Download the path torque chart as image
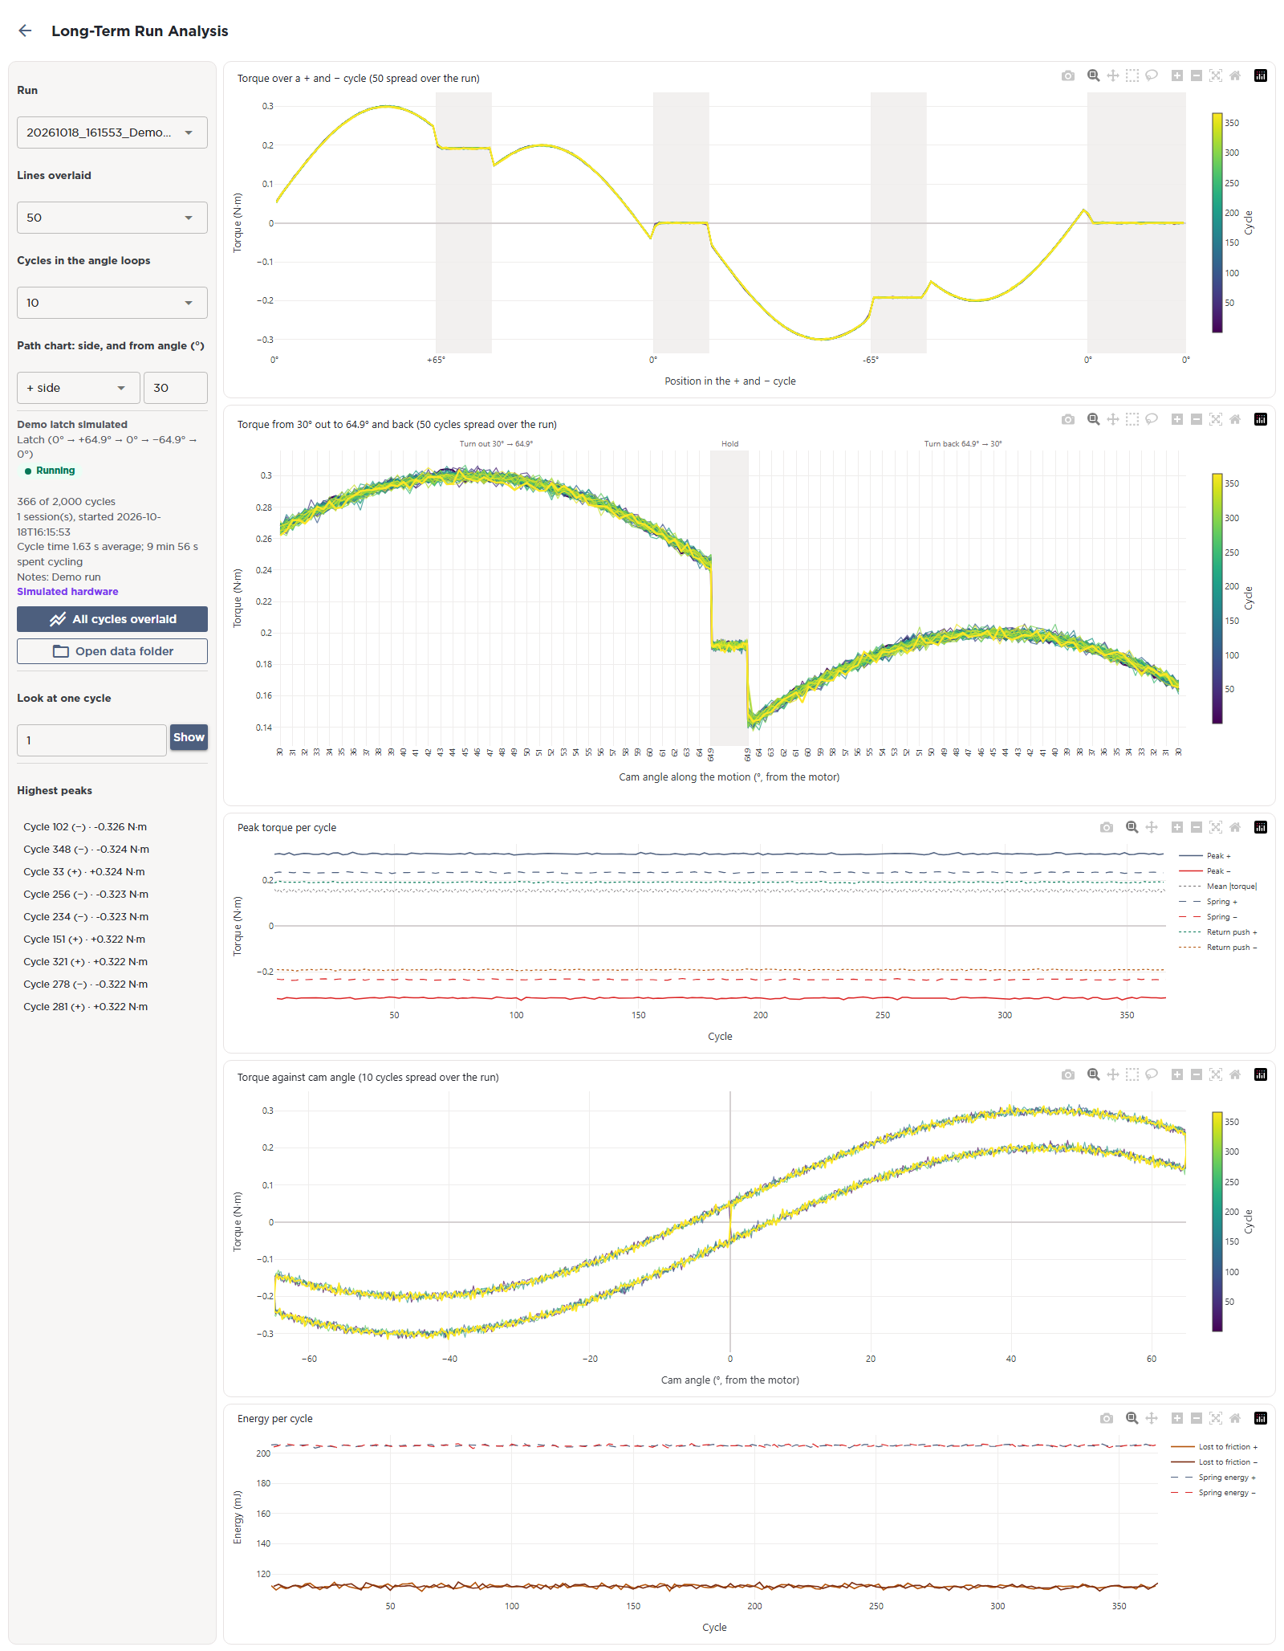This screenshot has width=1284, height=1651. tap(1068, 419)
